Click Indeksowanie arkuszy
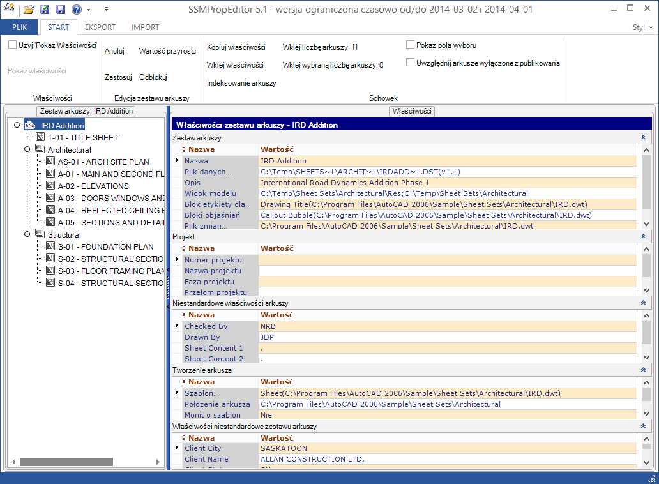 point(241,83)
